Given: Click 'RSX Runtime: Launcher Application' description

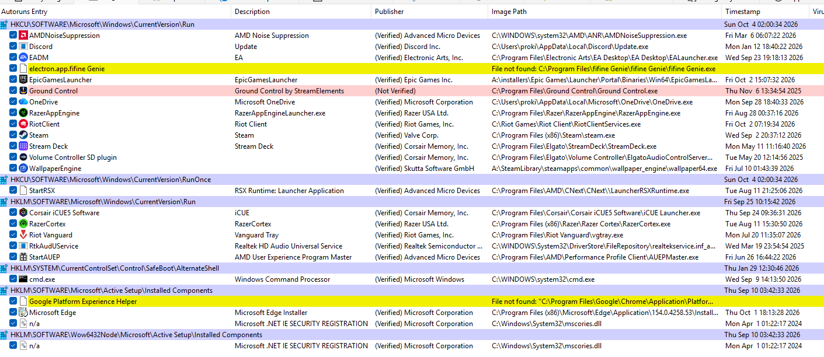Looking at the screenshot, I should [289, 191].
